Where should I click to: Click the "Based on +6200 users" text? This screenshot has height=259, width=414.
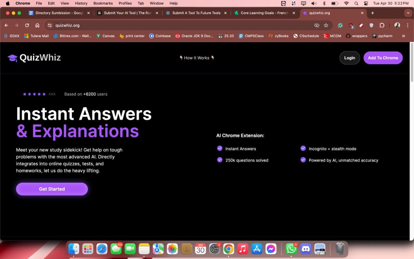86,94
